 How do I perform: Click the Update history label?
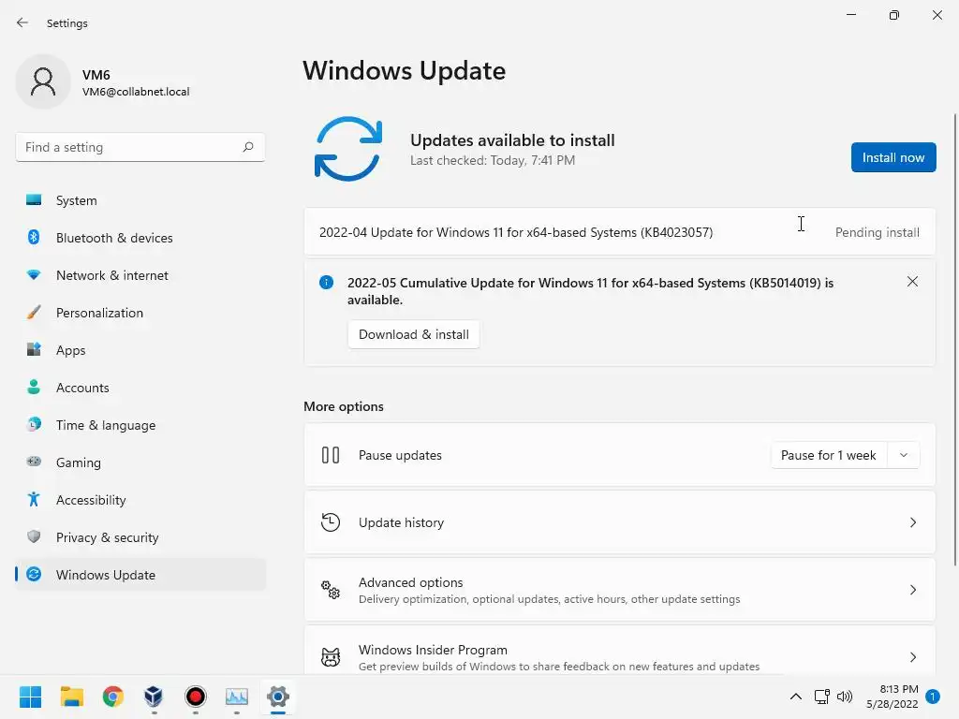[x=401, y=522]
